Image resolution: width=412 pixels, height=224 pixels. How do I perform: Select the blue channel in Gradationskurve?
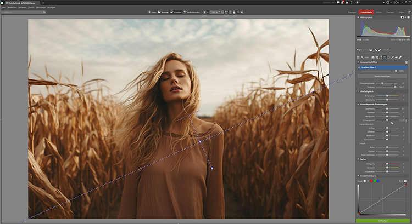click(379, 180)
